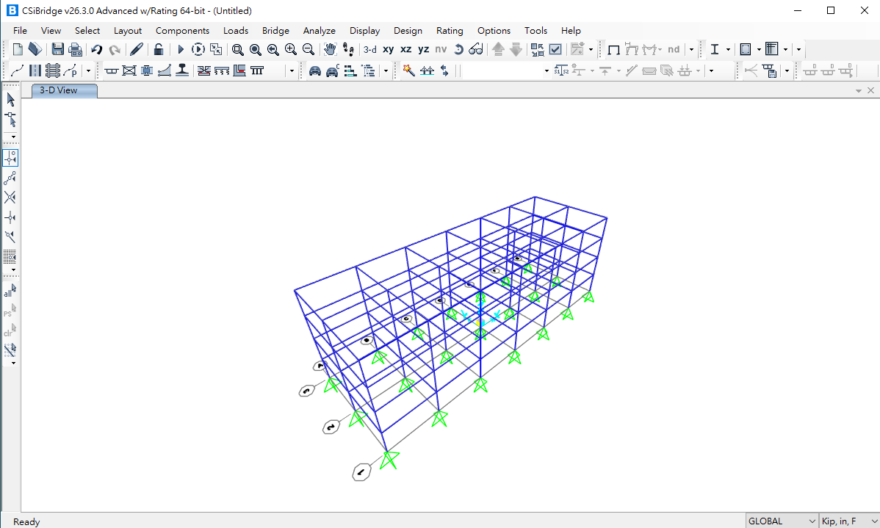Open the diaphragm component tool

[x=129, y=70]
